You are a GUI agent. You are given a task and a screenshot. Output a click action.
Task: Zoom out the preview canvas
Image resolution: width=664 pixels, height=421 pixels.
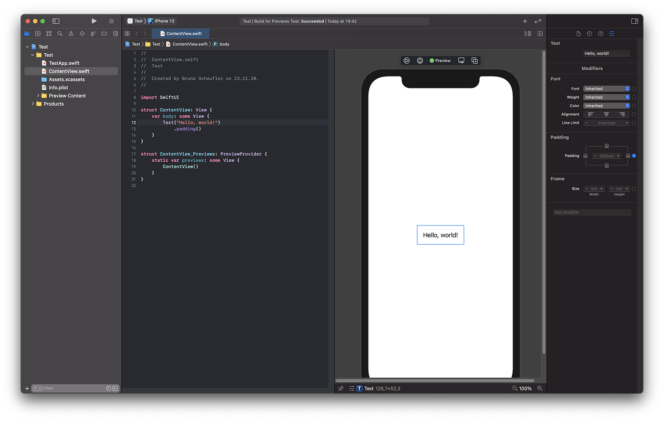pos(515,389)
